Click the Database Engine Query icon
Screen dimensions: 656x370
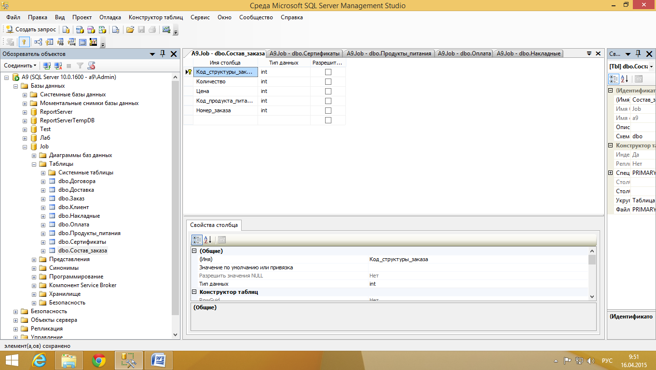(x=66, y=29)
